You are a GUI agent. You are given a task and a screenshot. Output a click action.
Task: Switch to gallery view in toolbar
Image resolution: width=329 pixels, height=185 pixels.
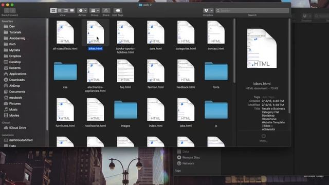pos(72,10)
